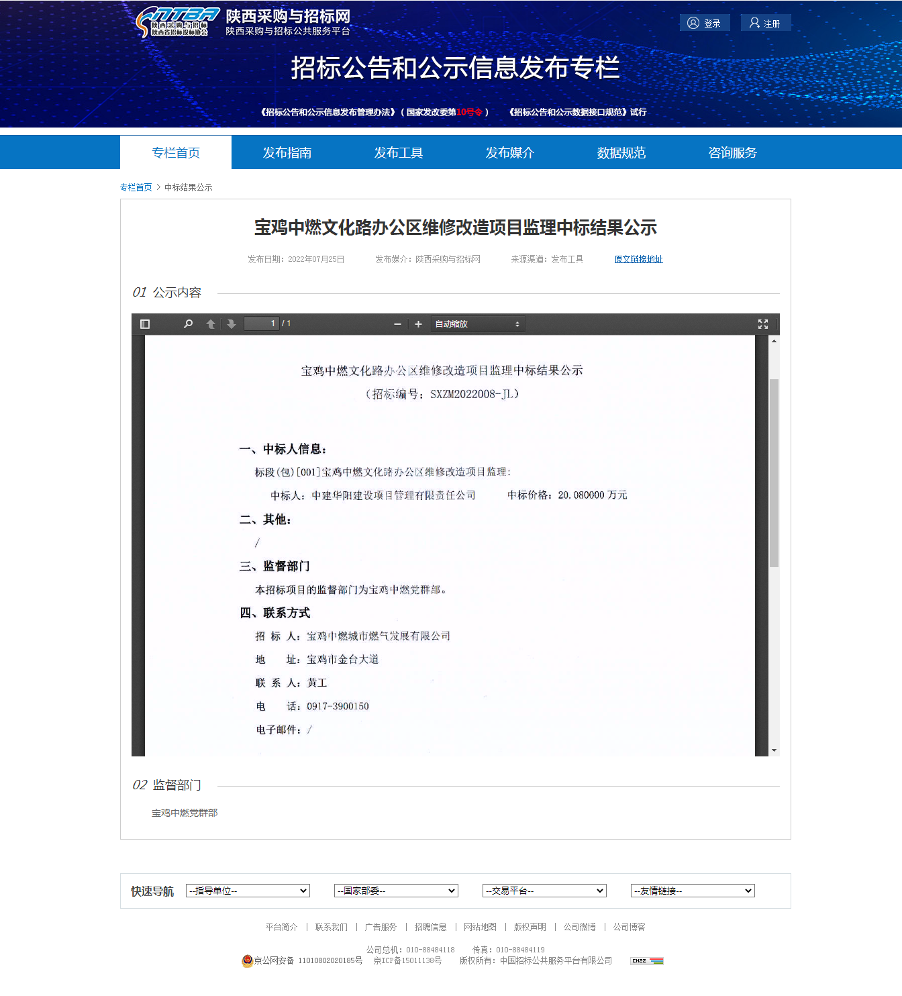Viewport: 902px width, 996px height.
Task: Click the 广告服务 footer link
Action: pyautogui.click(x=381, y=927)
